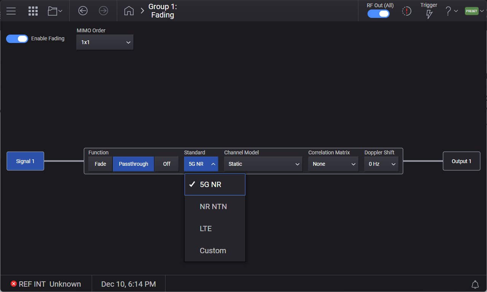Open the error alert indicator icon
487x292 pixels.
pos(407,11)
